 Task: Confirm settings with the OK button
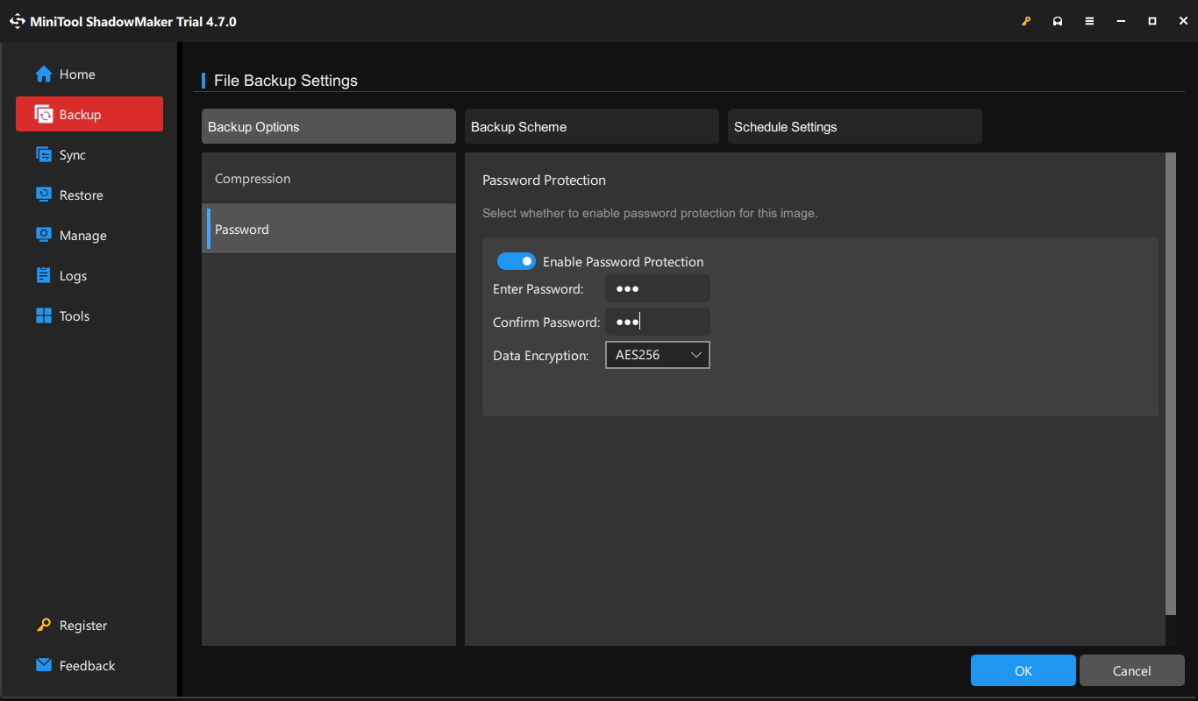point(1023,669)
